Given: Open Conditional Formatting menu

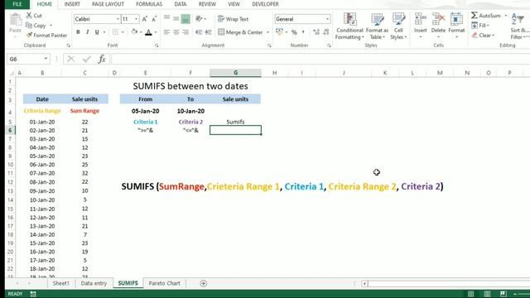Looking at the screenshot, I should tap(349, 26).
